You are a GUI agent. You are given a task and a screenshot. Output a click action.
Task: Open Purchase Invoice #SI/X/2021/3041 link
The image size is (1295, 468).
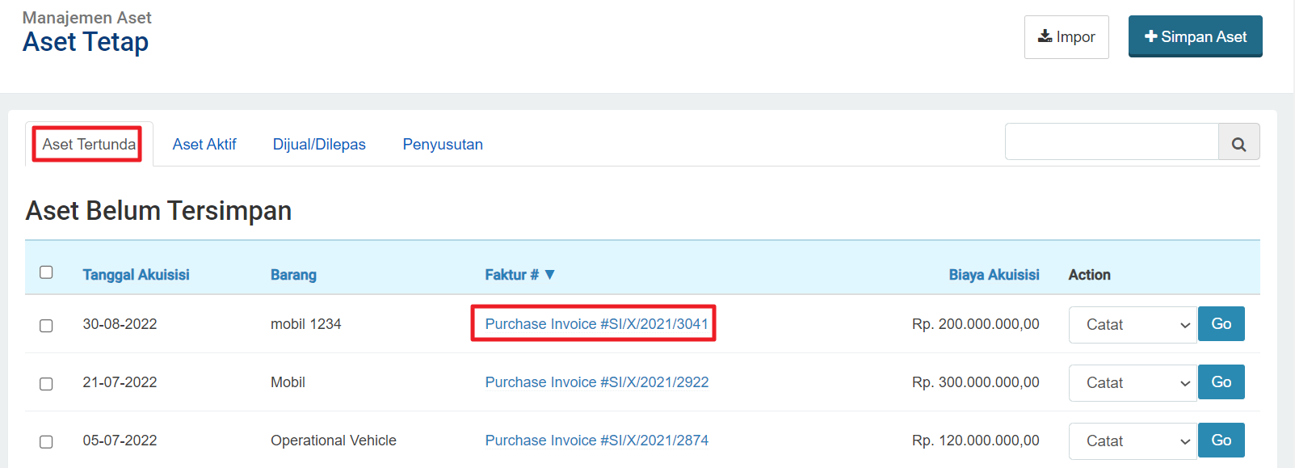pos(596,324)
